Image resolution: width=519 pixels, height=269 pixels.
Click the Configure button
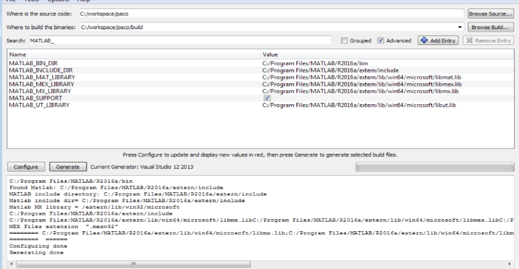(x=26, y=167)
